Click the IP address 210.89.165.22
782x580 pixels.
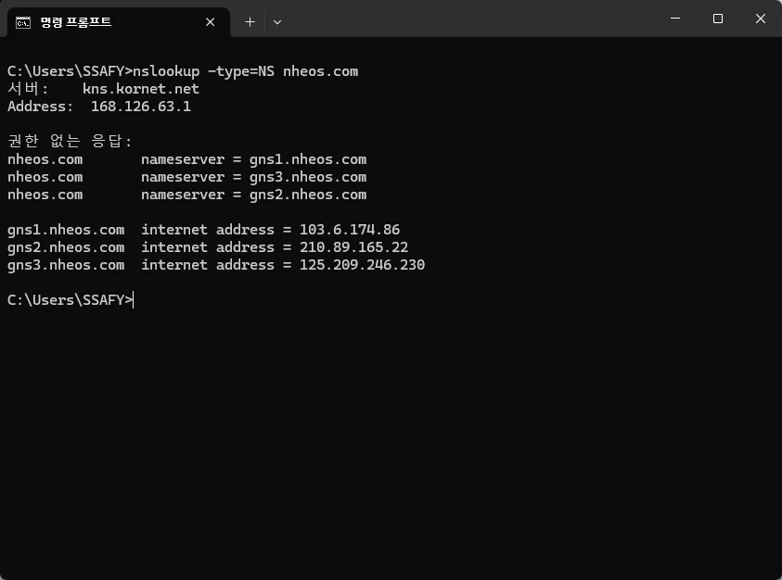coord(353,247)
